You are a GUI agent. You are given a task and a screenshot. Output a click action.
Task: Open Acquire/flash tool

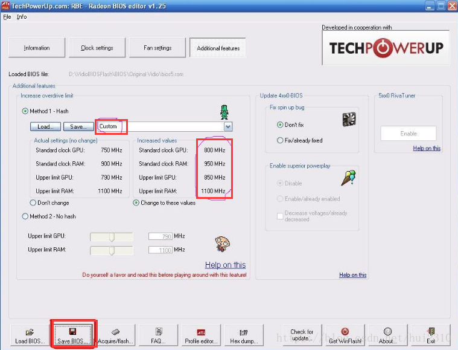[x=115, y=335]
